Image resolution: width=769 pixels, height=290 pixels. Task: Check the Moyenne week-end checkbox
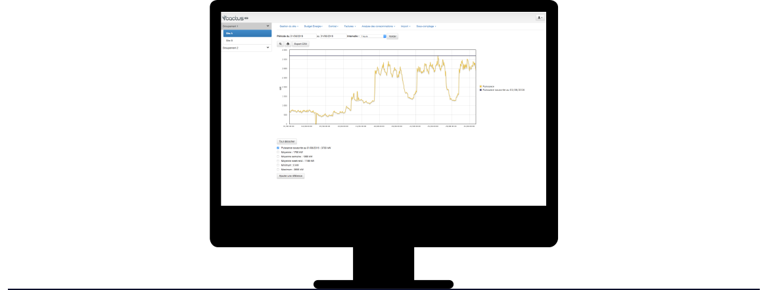[x=278, y=161]
